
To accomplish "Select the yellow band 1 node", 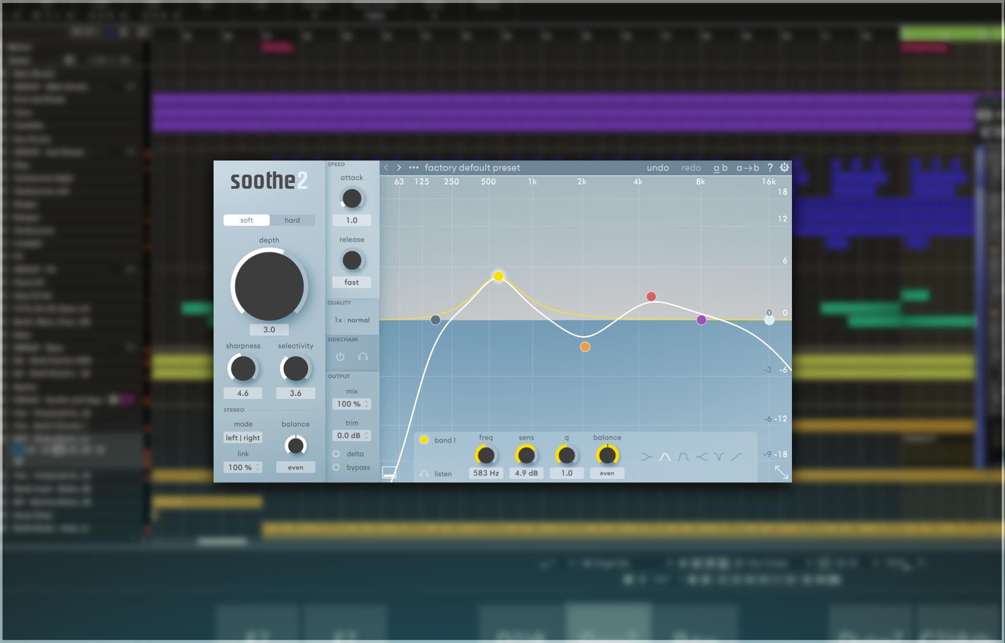I will tap(498, 276).
